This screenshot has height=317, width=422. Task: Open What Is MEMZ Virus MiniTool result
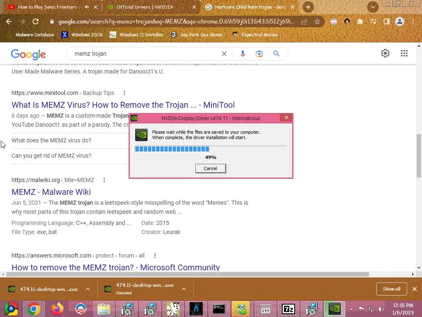click(123, 105)
